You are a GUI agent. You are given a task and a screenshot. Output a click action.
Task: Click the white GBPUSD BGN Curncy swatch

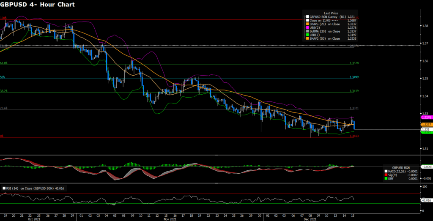[x=307, y=17]
